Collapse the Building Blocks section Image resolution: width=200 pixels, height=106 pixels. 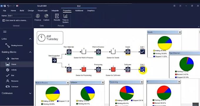tap(30, 52)
